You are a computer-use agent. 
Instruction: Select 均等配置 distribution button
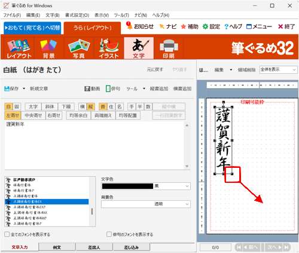(128, 115)
